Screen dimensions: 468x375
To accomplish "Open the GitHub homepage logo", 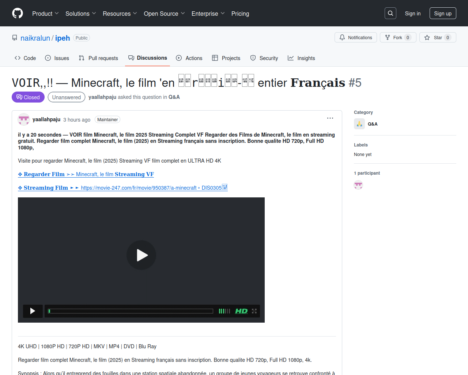I will 18,13.
